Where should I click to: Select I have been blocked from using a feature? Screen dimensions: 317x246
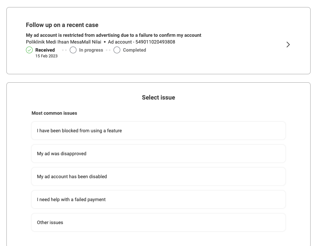coord(158,131)
